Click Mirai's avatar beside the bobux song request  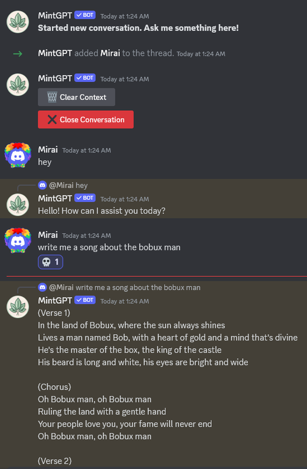pyautogui.click(x=18, y=240)
